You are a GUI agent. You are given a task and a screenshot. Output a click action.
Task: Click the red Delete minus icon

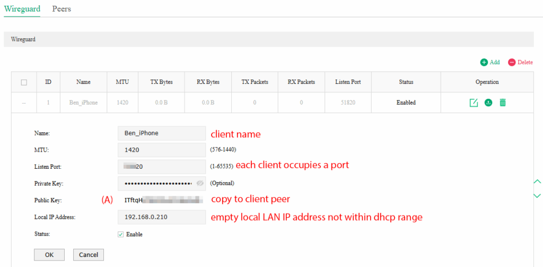[512, 63]
